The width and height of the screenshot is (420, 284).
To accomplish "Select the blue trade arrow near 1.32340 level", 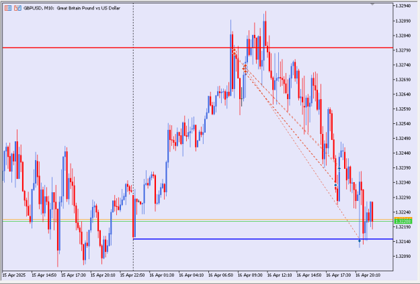I will point(335,185).
